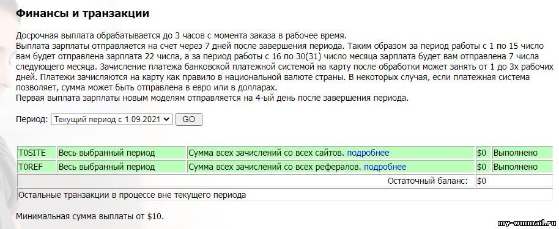
Task: Click 'Первая выплата зарплаты новым моделям' sentence
Action: click(x=212, y=98)
